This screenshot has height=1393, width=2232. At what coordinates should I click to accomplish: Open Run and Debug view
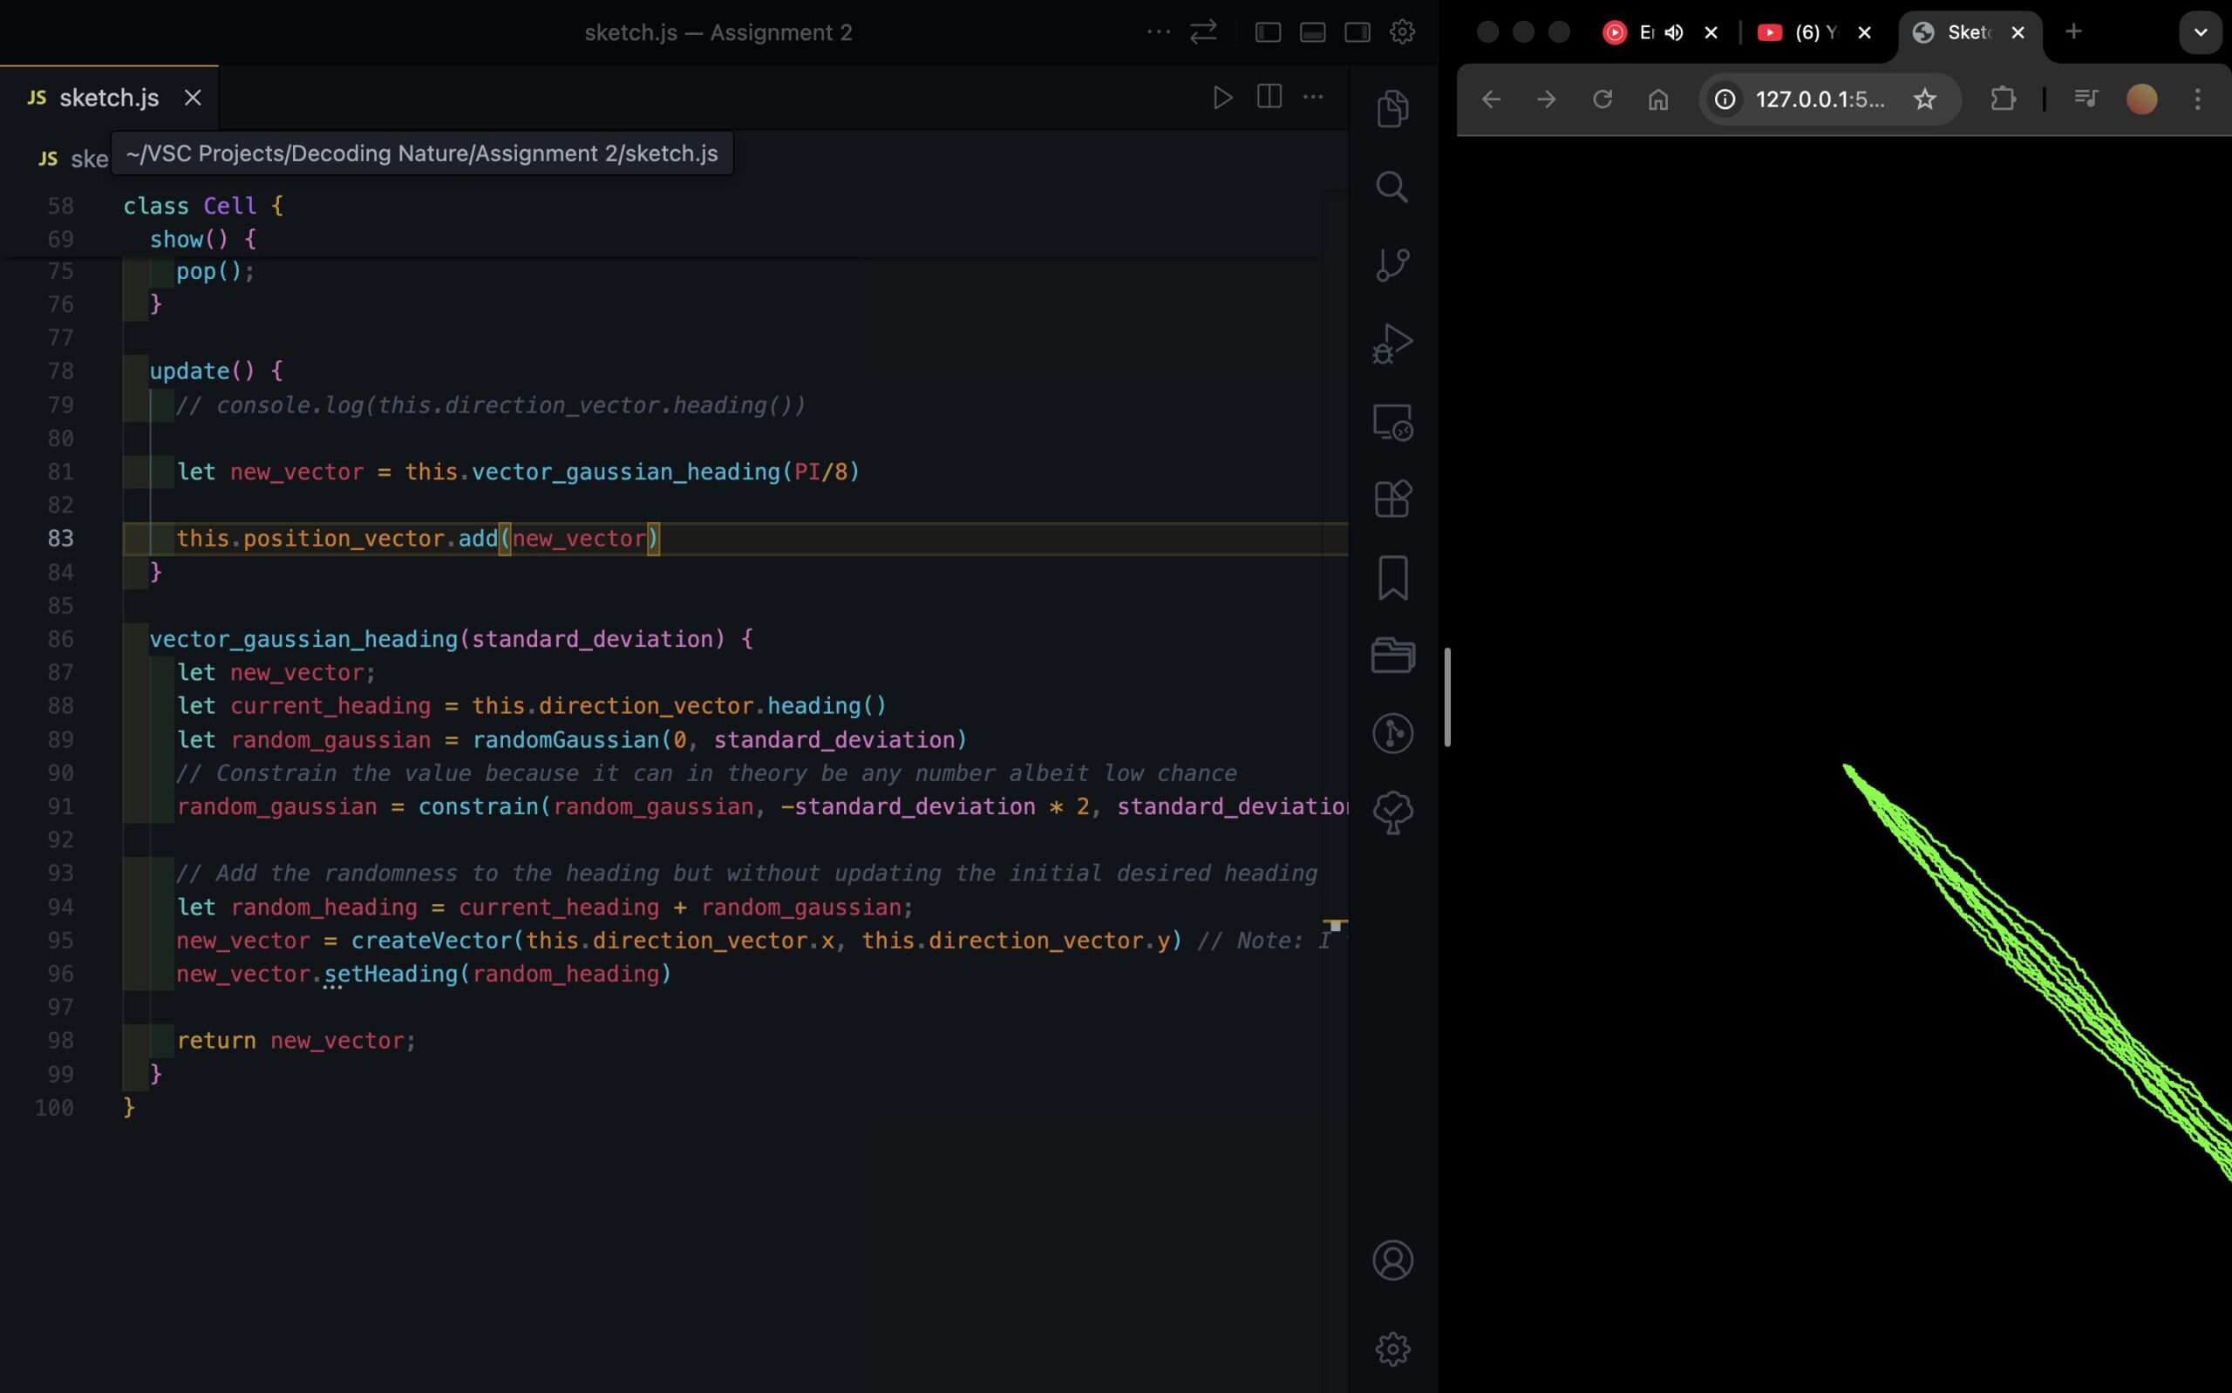pos(1392,343)
